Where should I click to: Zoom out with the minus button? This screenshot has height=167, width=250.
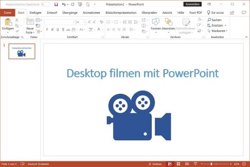coord(202,164)
